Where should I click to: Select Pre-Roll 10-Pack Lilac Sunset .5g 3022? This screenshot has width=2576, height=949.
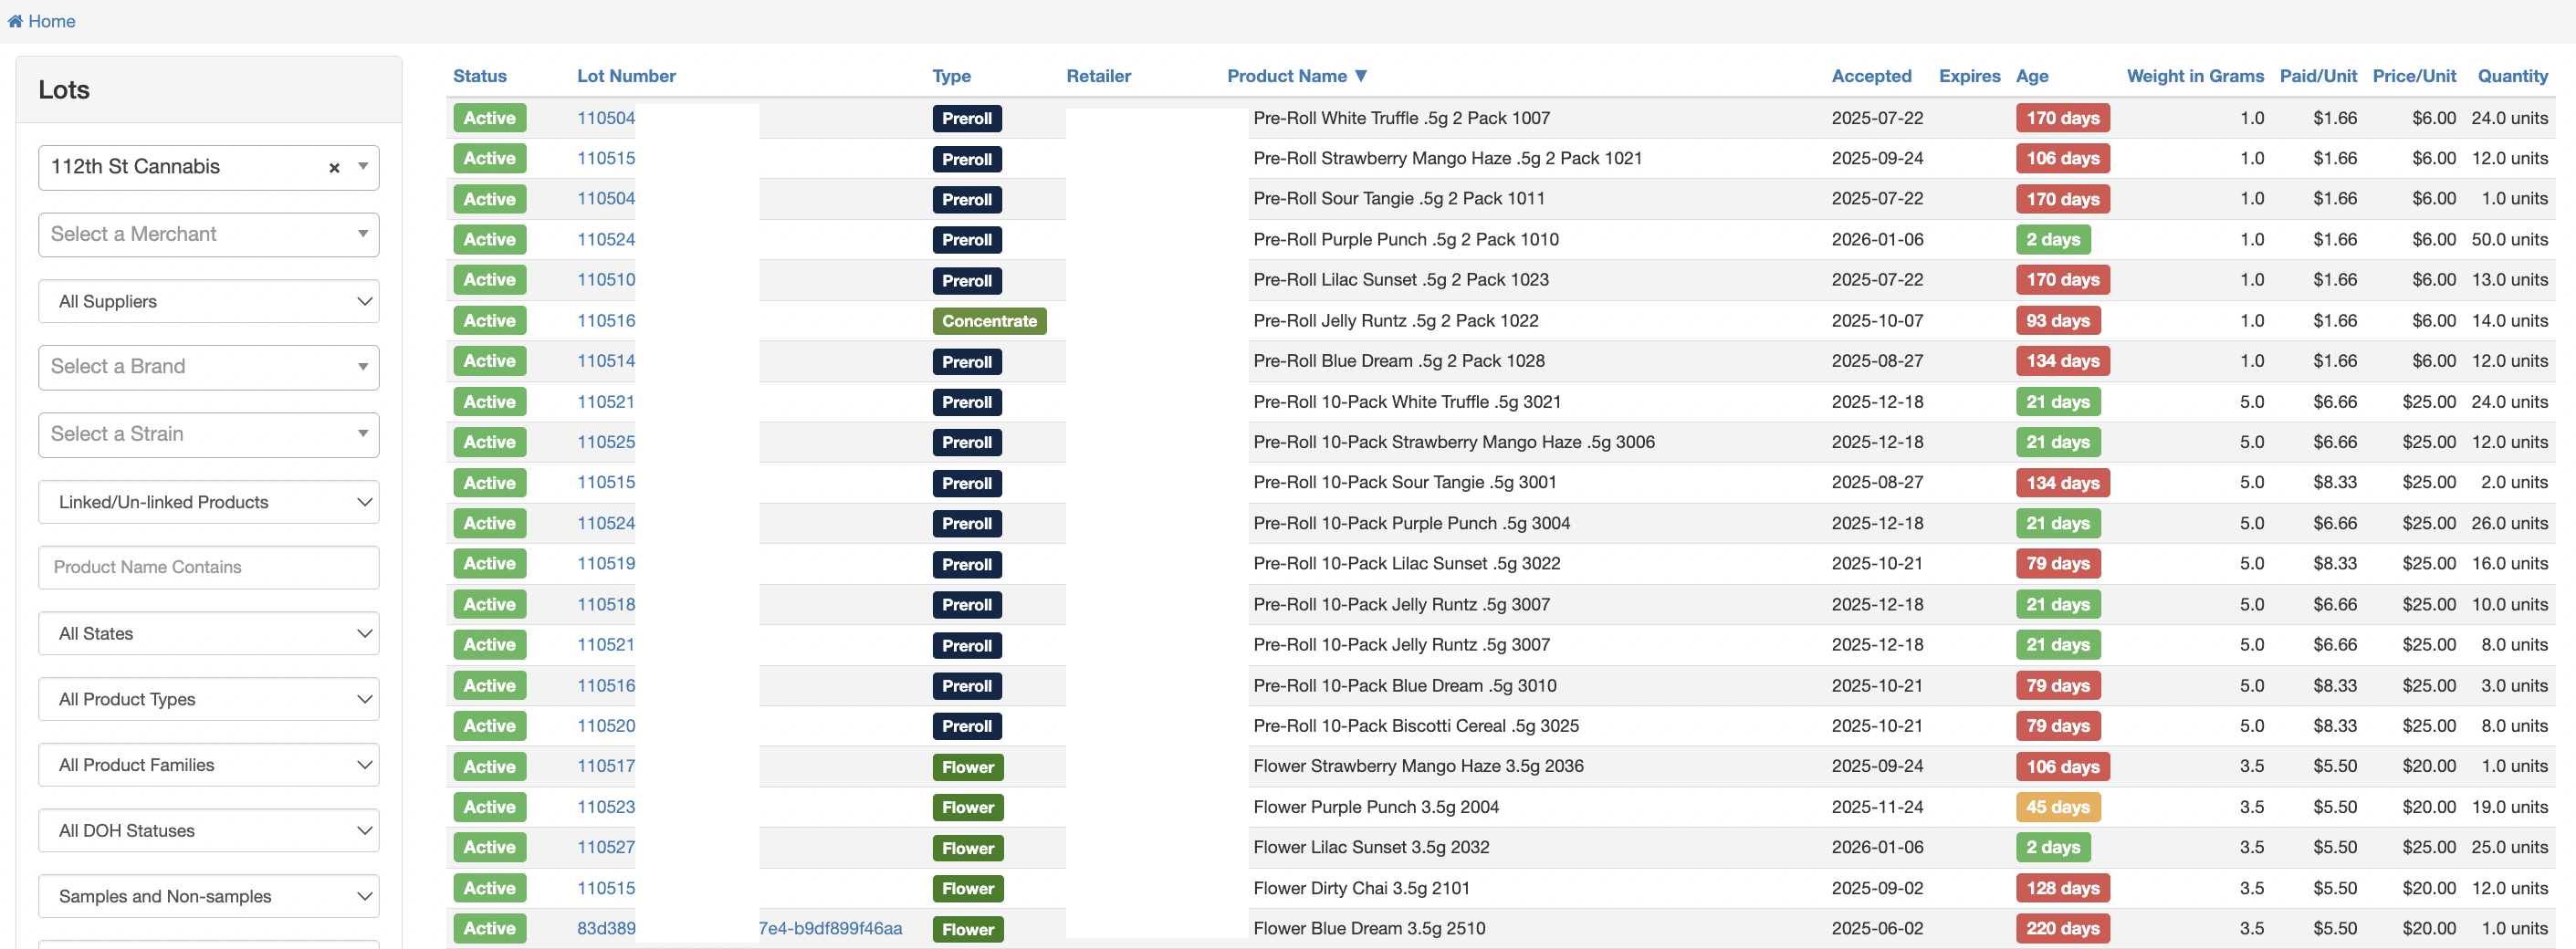1406,564
